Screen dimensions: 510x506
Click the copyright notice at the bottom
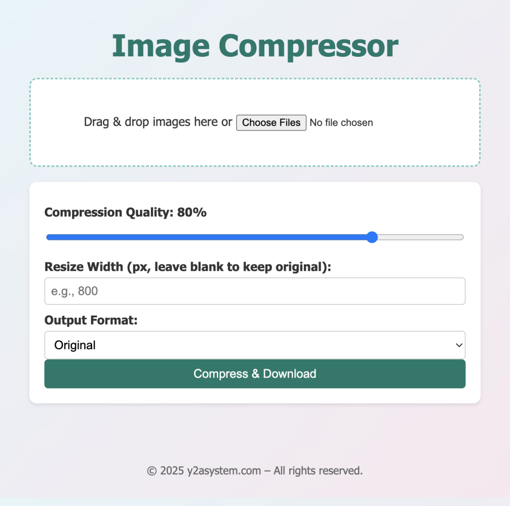[255, 470]
